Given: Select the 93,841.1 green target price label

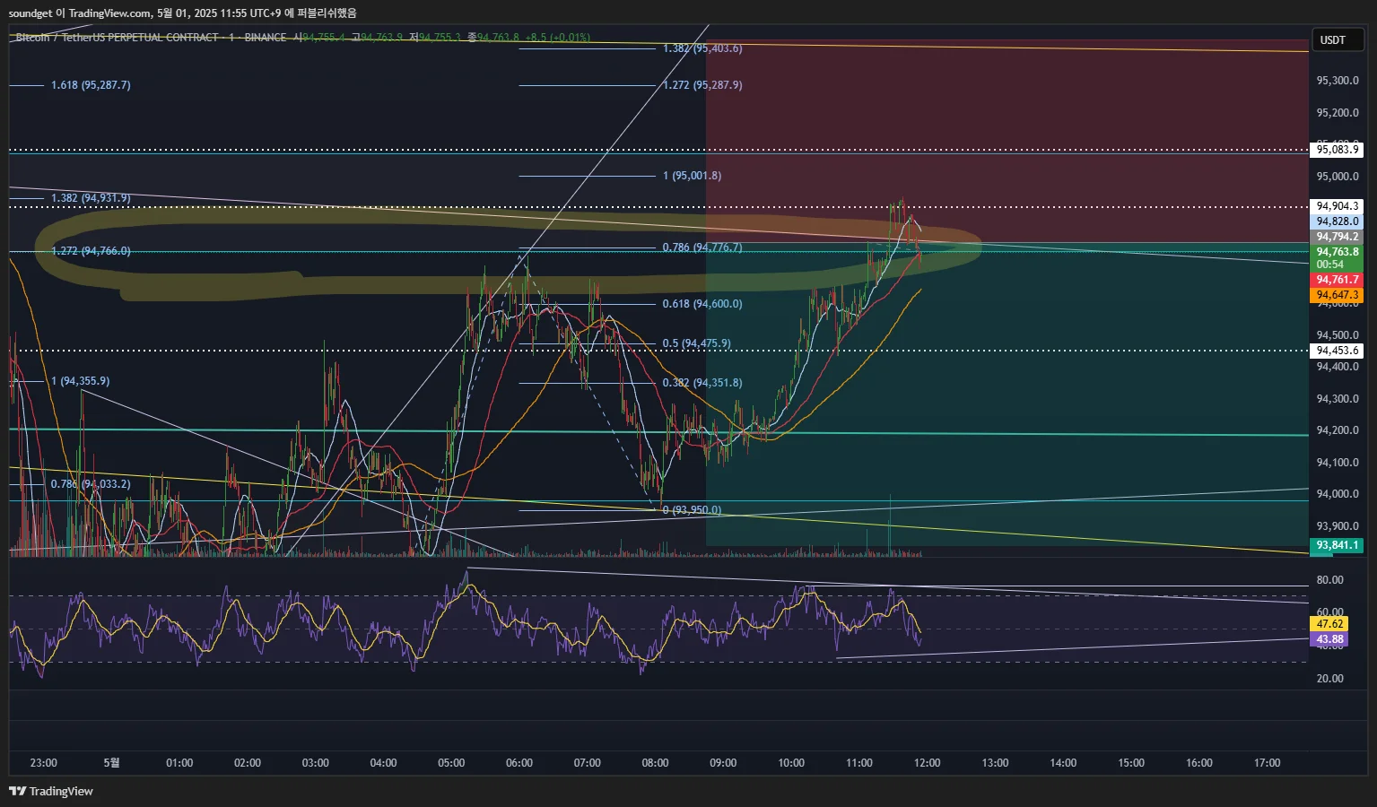Looking at the screenshot, I should click(1337, 545).
